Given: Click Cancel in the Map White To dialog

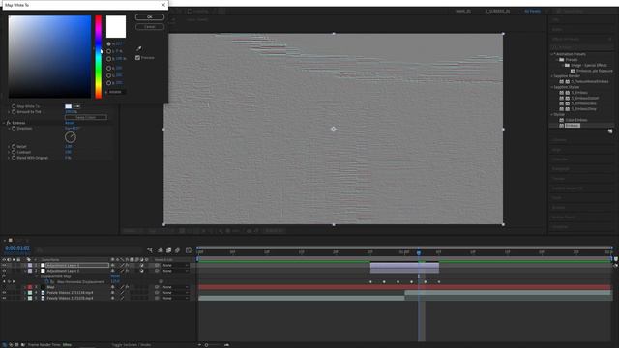Looking at the screenshot, I should 150,27.
